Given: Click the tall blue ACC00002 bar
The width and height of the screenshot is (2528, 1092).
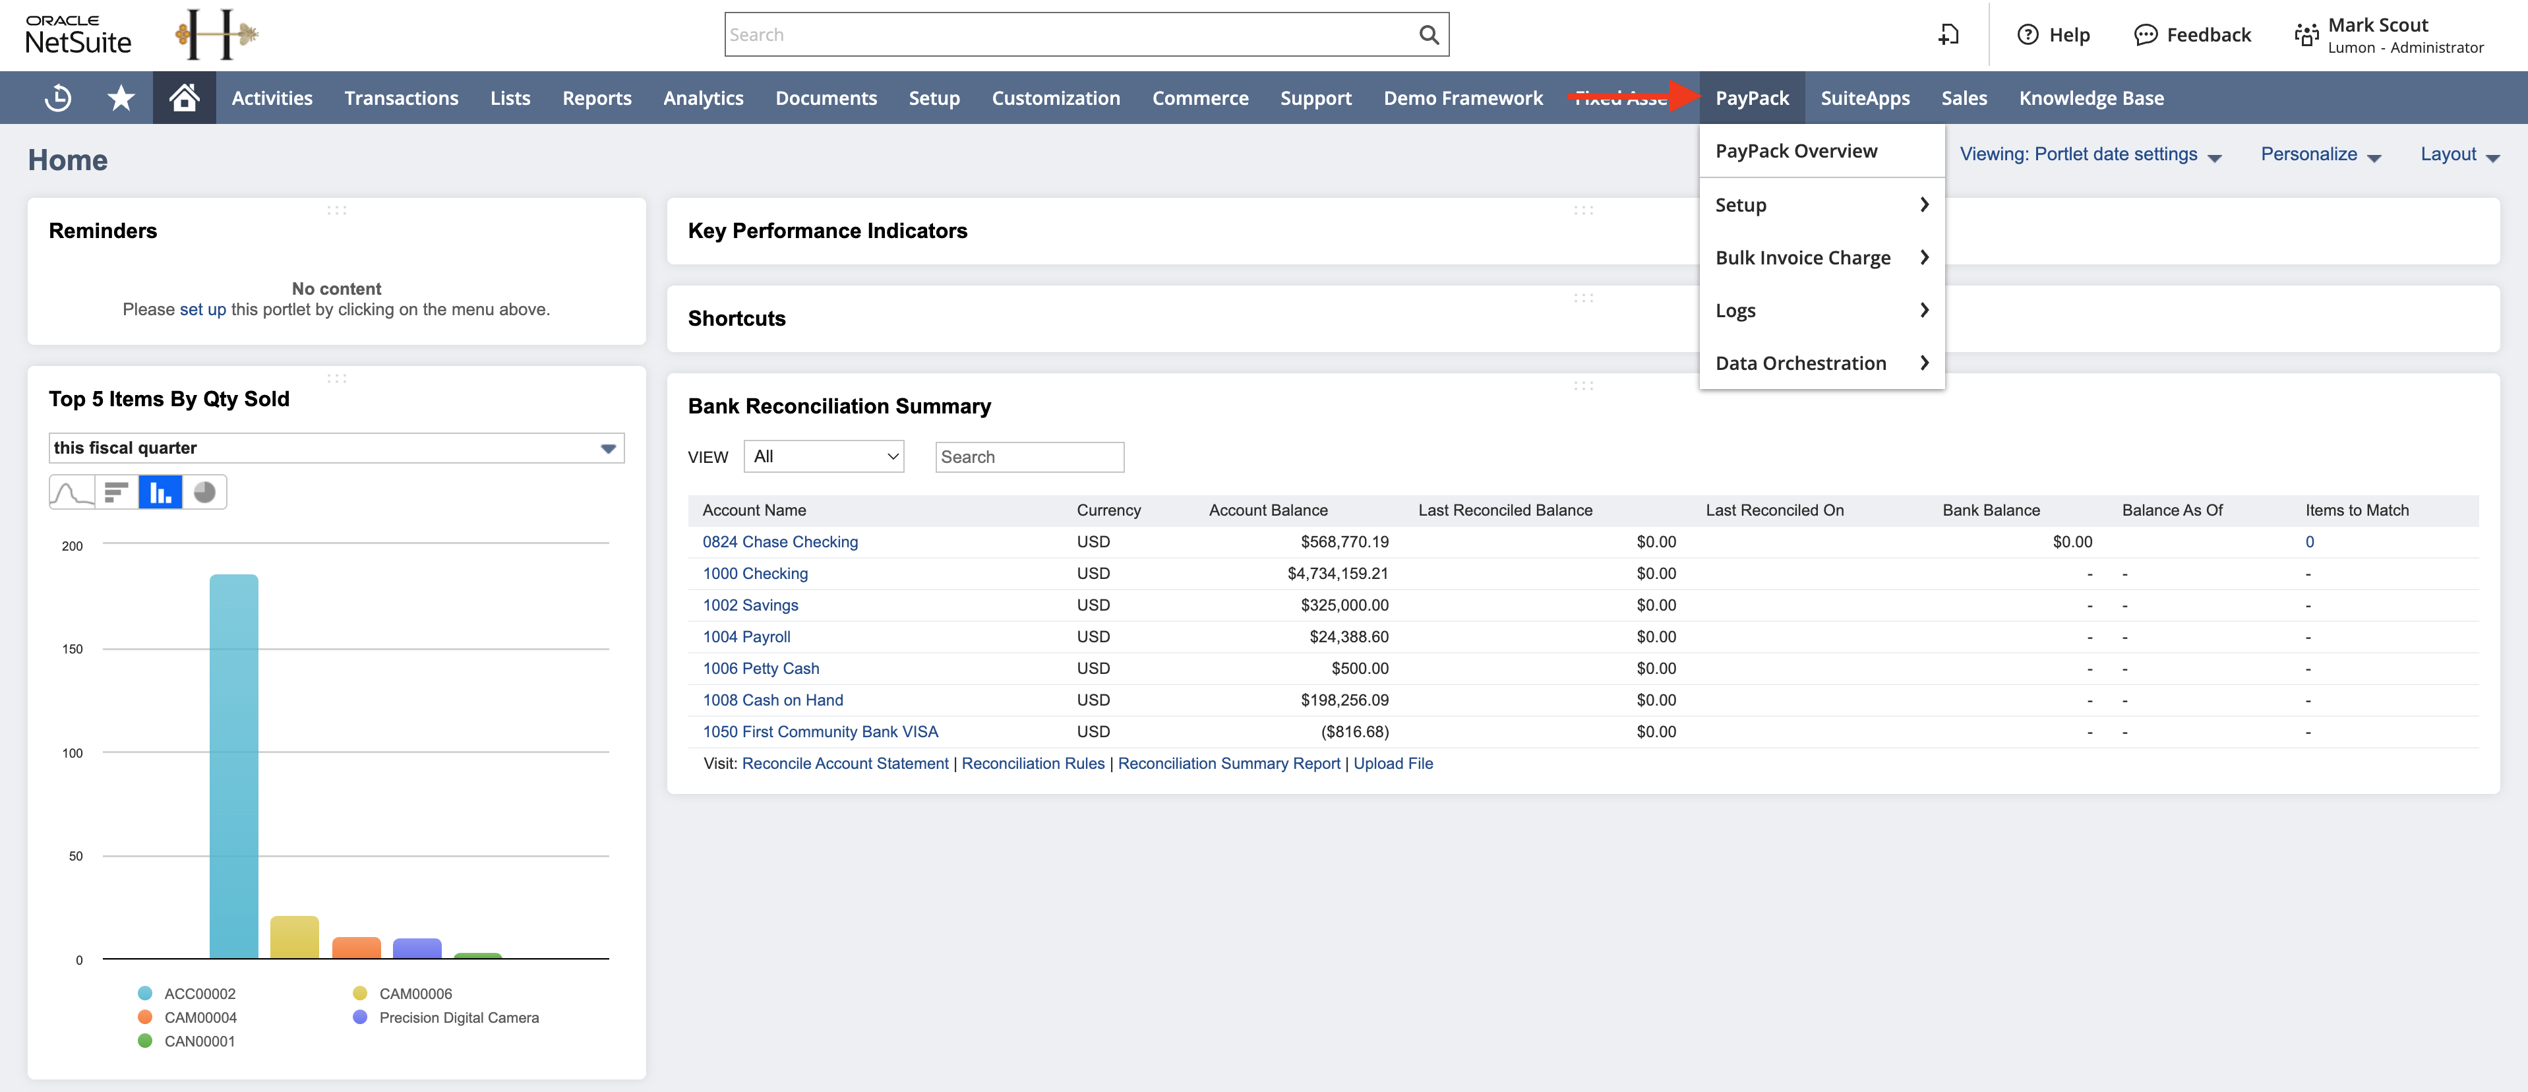Looking at the screenshot, I should pyautogui.click(x=233, y=766).
